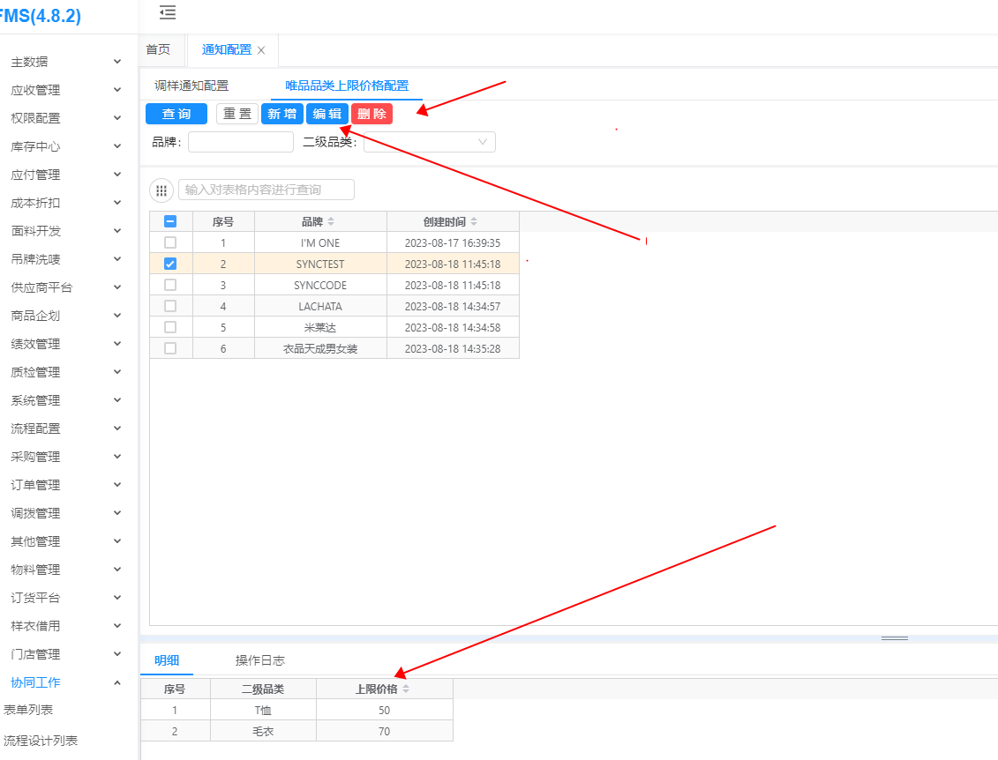Image resolution: width=998 pixels, height=760 pixels.
Task: Open the 二级品类 dropdown
Action: (x=430, y=142)
